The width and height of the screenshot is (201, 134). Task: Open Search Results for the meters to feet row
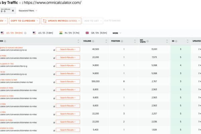[68, 81]
